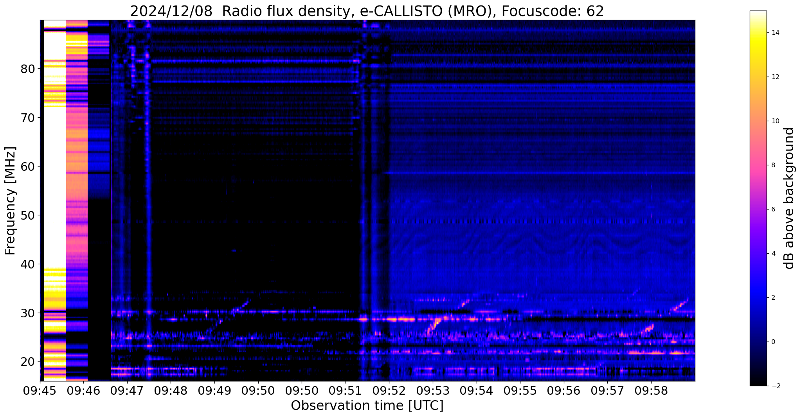Click the pink 8 dB region of the colorbar
This screenshot has width=801, height=417.
point(758,165)
